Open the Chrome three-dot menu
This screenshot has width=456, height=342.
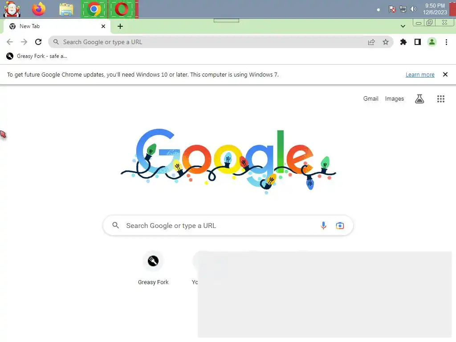[x=446, y=42]
